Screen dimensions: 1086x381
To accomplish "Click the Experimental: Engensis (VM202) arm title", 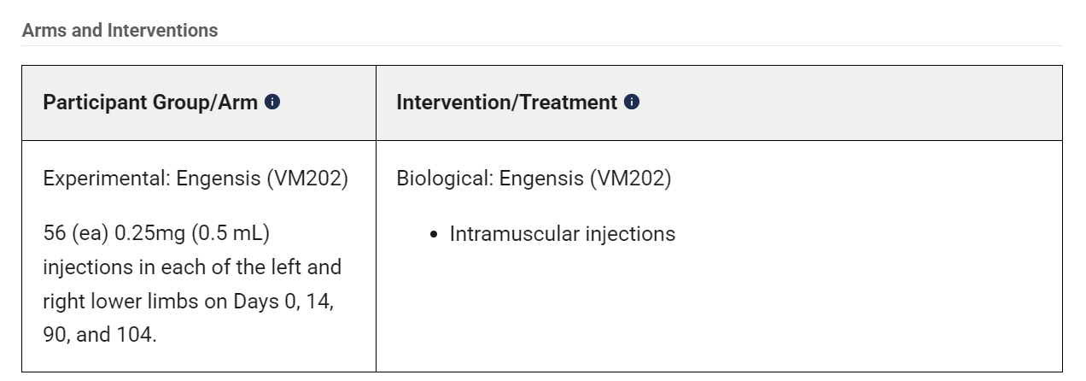I will click(x=196, y=179).
